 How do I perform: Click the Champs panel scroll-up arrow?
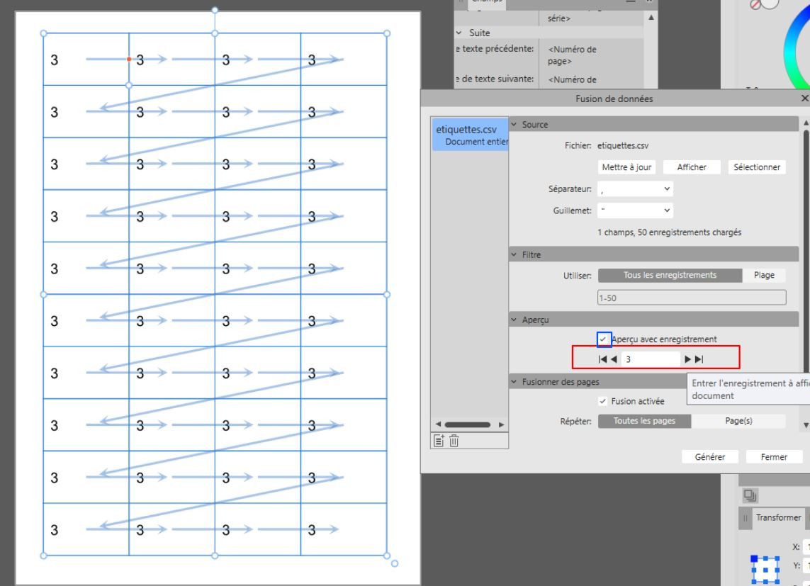point(651,18)
